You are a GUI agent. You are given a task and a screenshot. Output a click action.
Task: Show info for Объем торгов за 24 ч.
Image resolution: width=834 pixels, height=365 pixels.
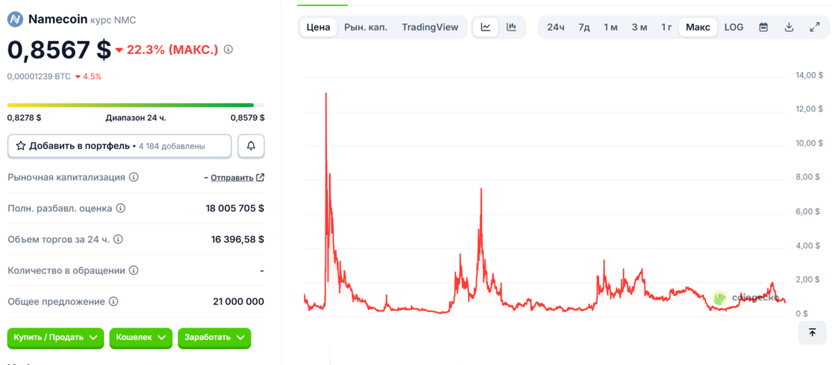pyautogui.click(x=118, y=239)
